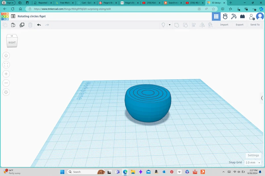This screenshot has height=176, width=265.
Task: Switch to the 3D design grid view
Action: click(216, 16)
